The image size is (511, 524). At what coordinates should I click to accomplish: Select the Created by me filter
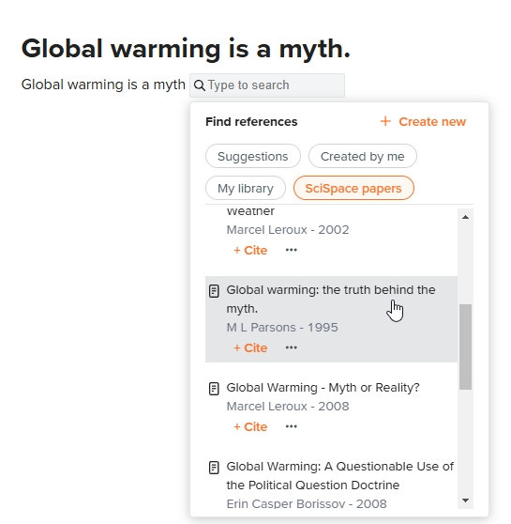363,156
